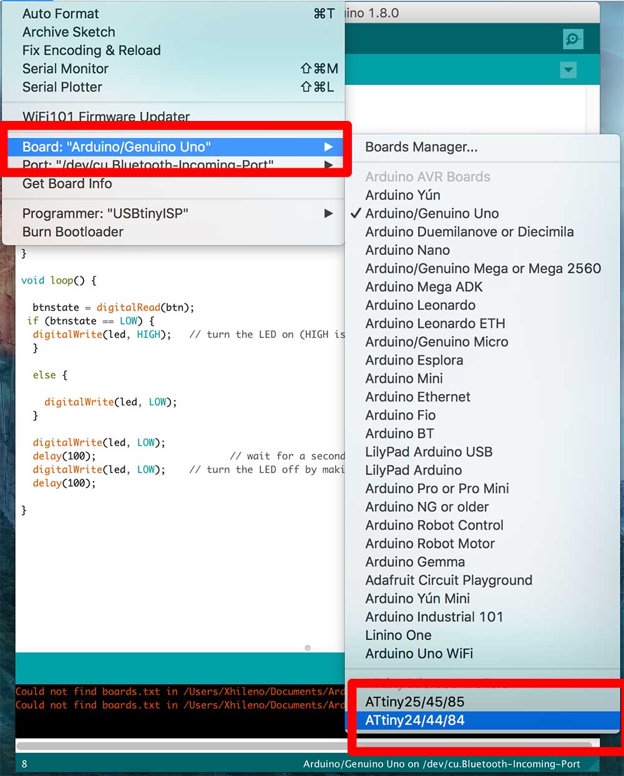624x776 pixels.
Task: Click Fix Encoding & Reload
Action: (x=173, y=50)
